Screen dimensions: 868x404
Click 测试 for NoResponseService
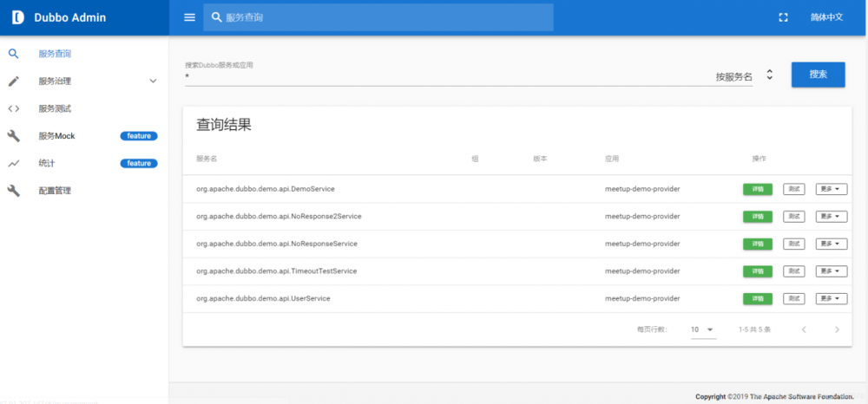coord(794,244)
